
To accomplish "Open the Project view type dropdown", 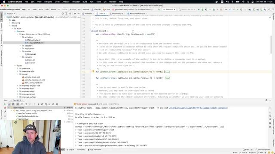I will (10, 13).
